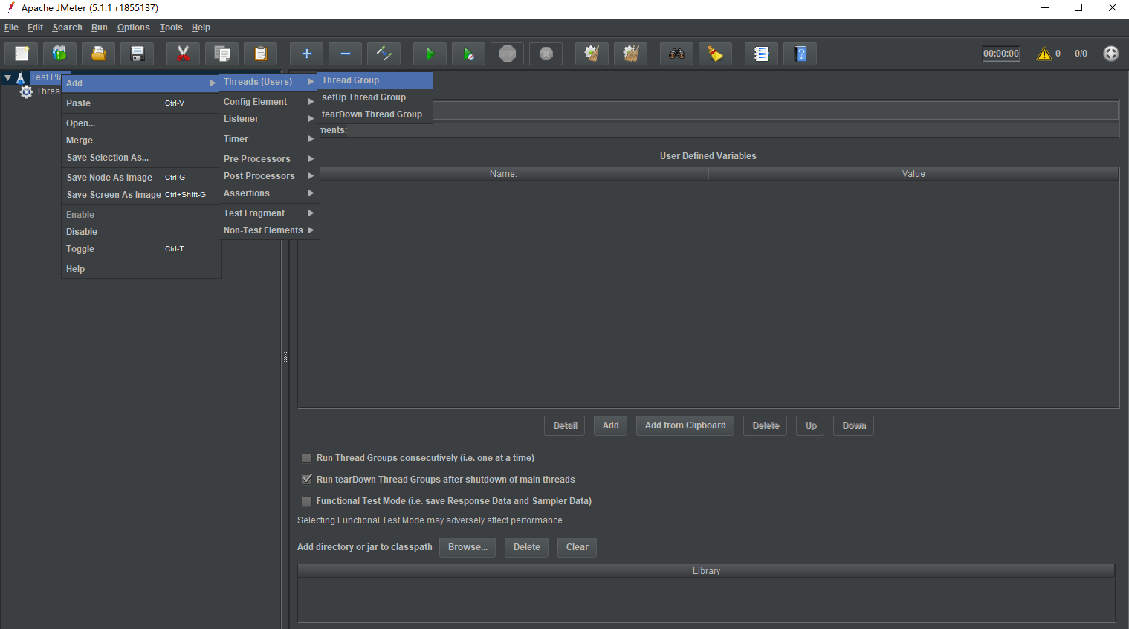Click the 00:00:00 elapsed time field

1001,54
